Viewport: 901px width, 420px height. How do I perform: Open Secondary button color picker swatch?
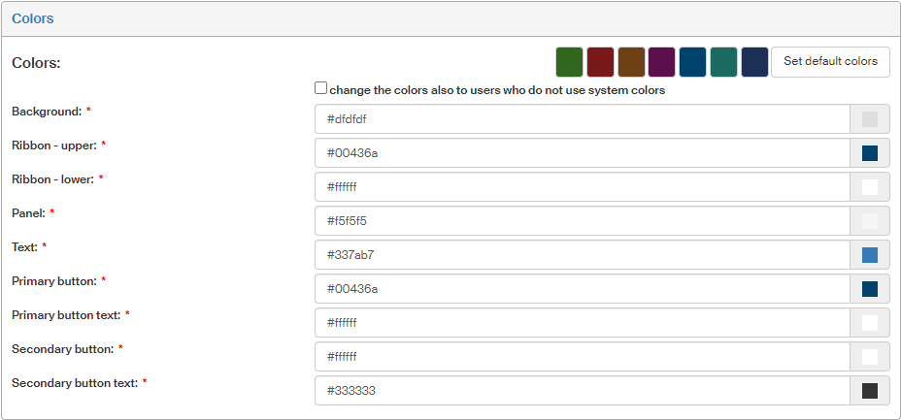click(870, 357)
